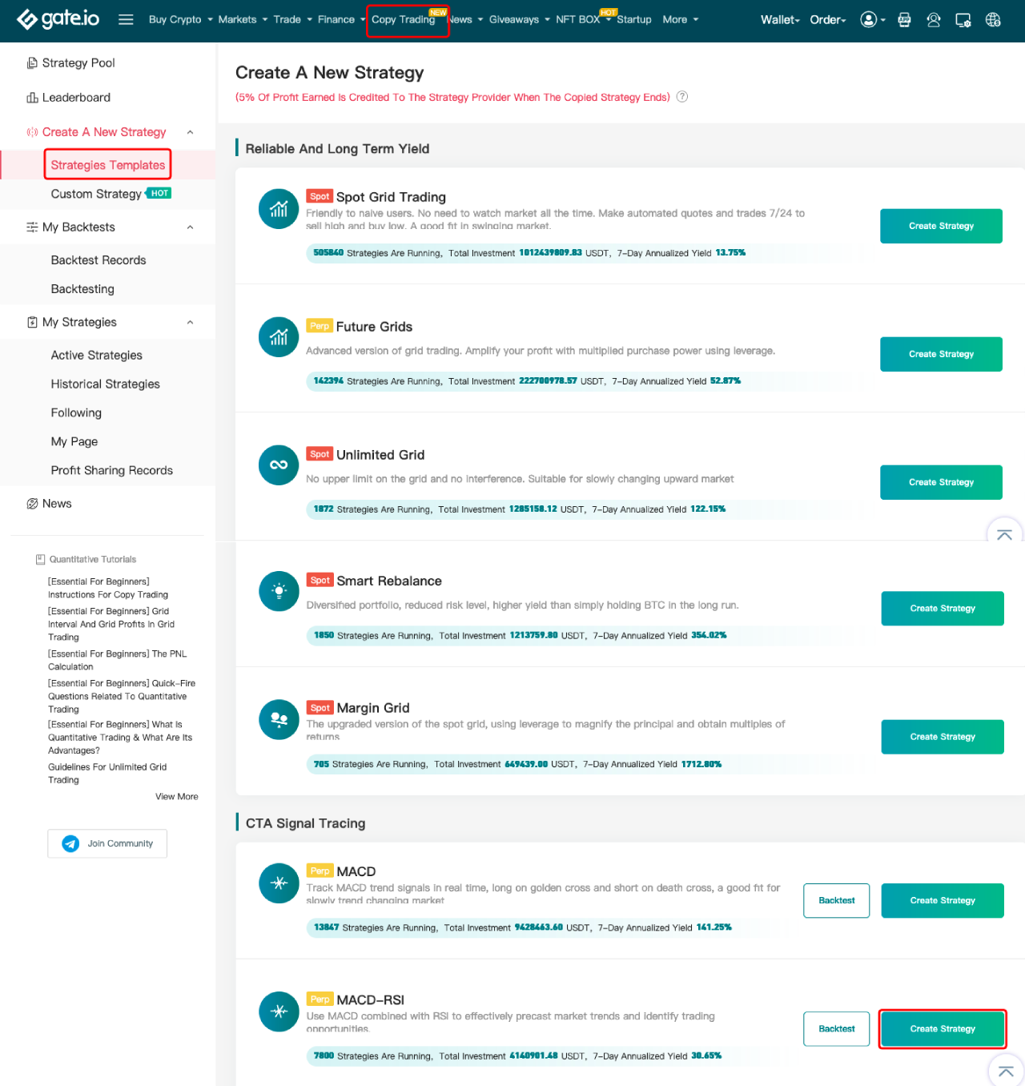The width and height of the screenshot is (1025, 1086).
Task: Open the Markets menu
Action: click(242, 19)
